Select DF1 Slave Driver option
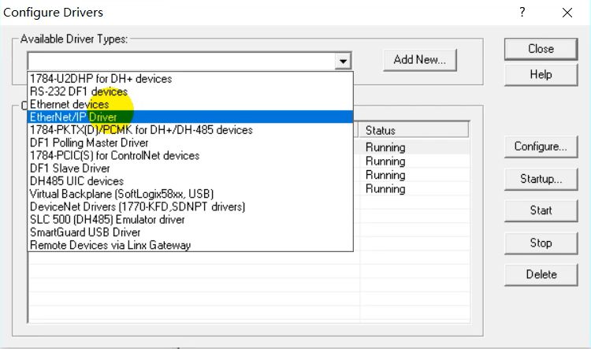 (191, 168)
